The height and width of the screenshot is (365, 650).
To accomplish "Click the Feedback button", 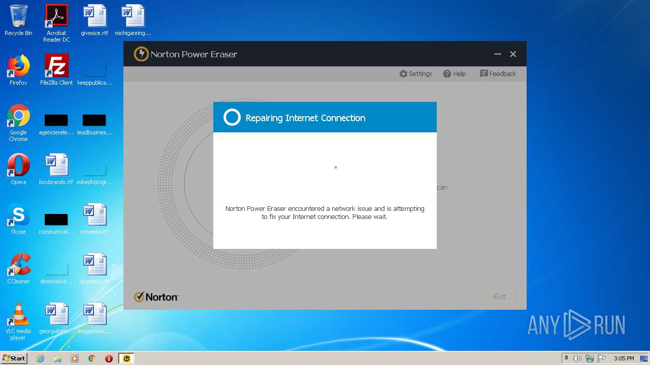I will point(498,74).
